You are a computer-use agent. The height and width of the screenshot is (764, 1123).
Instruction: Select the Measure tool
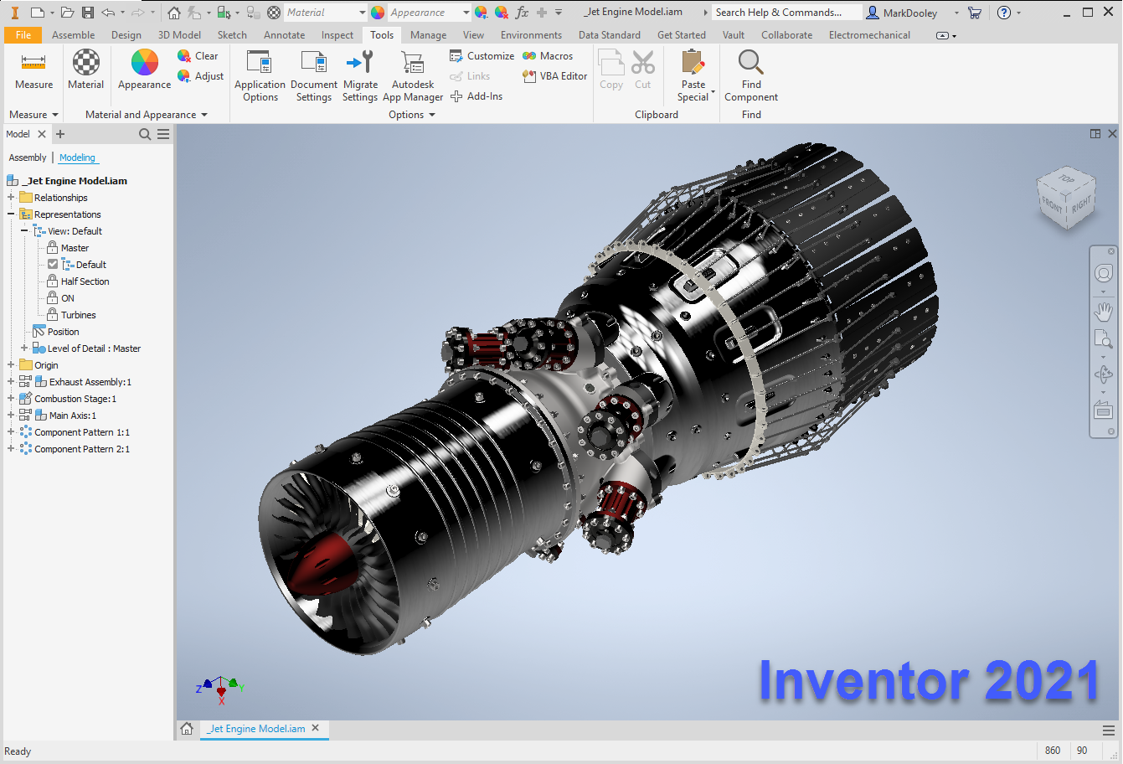(33, 75)
